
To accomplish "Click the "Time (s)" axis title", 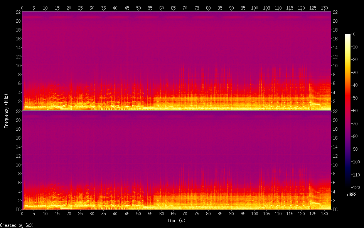I will [177, 221].
